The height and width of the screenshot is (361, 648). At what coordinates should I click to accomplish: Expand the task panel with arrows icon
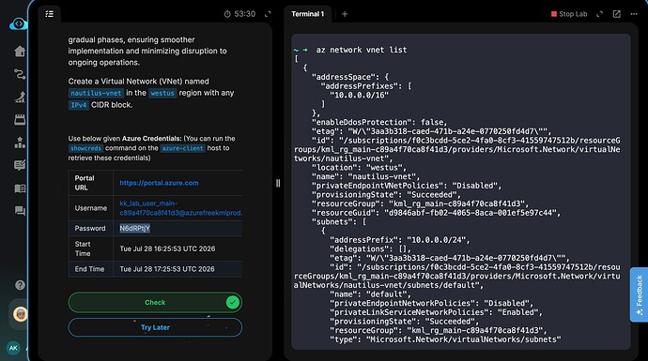[x=268, y=14]
